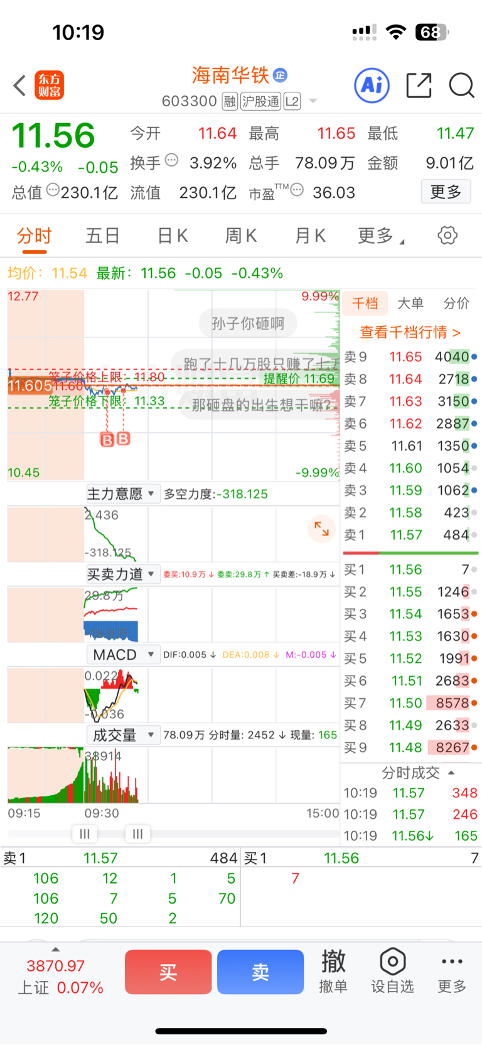Select 卖1 row at 11.57 in order book
Screen dimensions: 482x1045
[x=411, y=535]
